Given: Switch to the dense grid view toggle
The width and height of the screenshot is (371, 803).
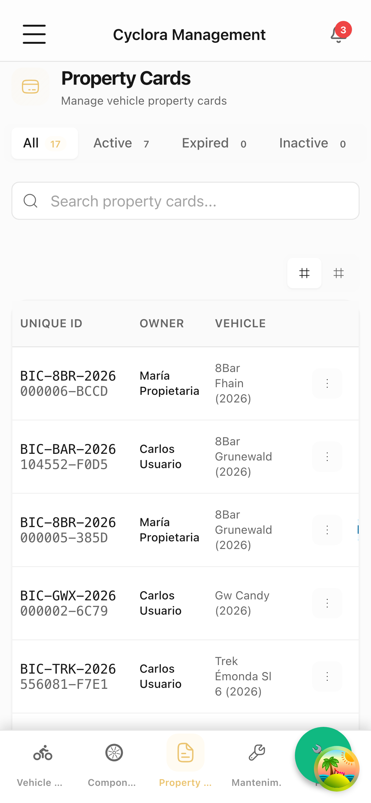Looking at the screenshot, I should click(x=339, y=273).
